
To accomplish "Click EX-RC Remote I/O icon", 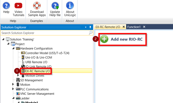I will tap(23, 71).
